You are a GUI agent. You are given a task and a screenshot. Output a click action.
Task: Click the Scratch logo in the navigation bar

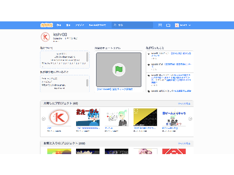point(47,25)
